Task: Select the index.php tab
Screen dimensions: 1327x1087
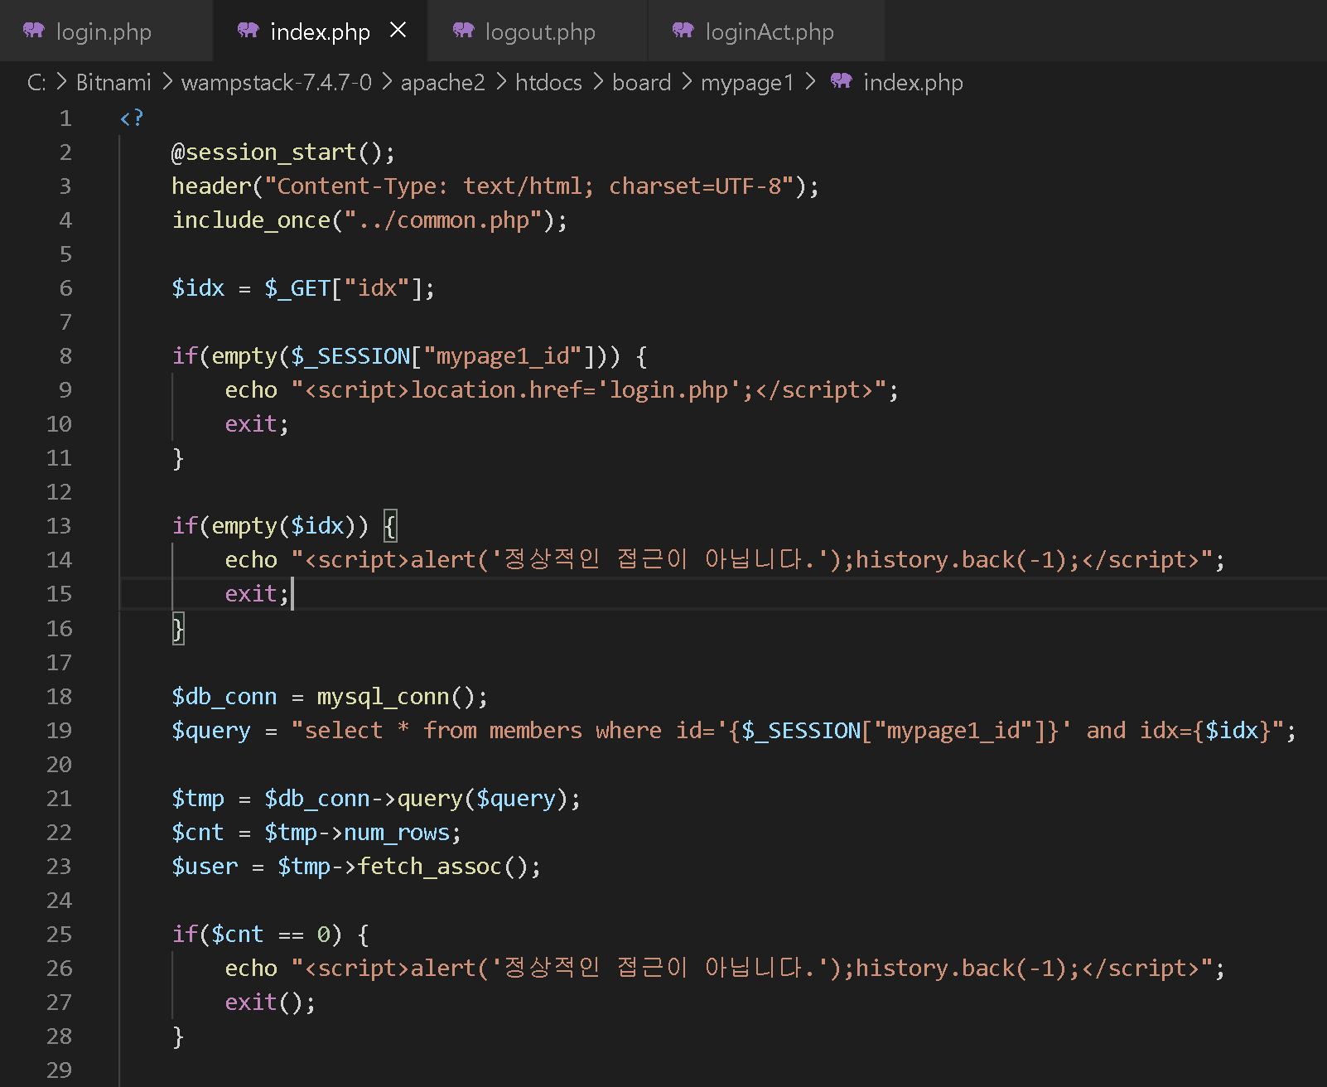Action: click(320, 31)
